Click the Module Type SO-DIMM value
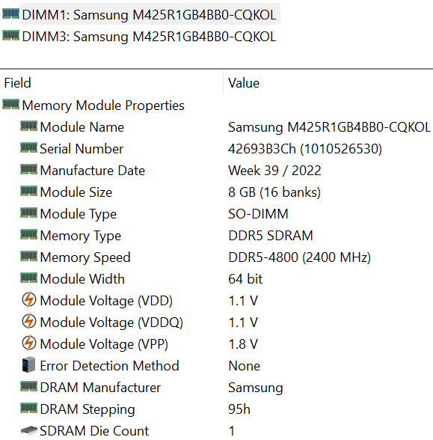 (x=258, y=213)
